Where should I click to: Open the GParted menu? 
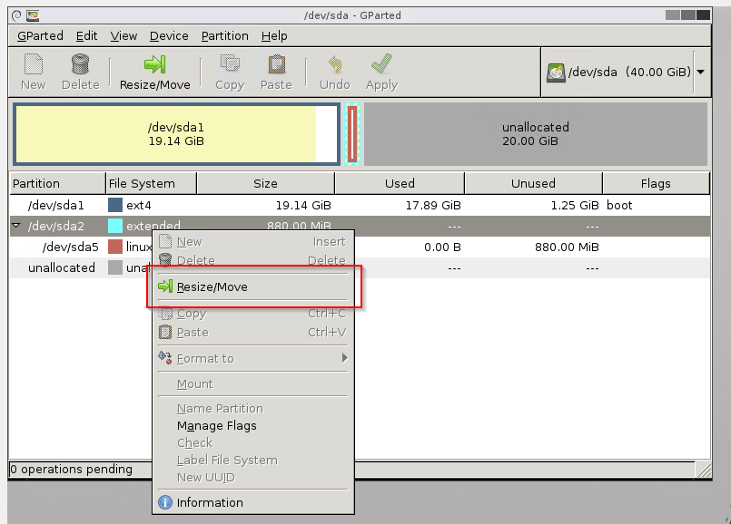click(x=40, y=36)
